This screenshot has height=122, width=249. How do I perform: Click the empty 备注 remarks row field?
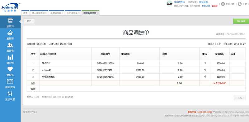(x=142, y=89)
